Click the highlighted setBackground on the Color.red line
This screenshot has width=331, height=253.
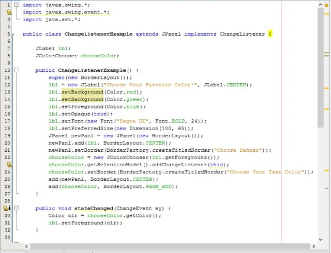[x=82, y=92]
